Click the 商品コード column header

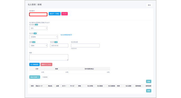tap(39, 86)
